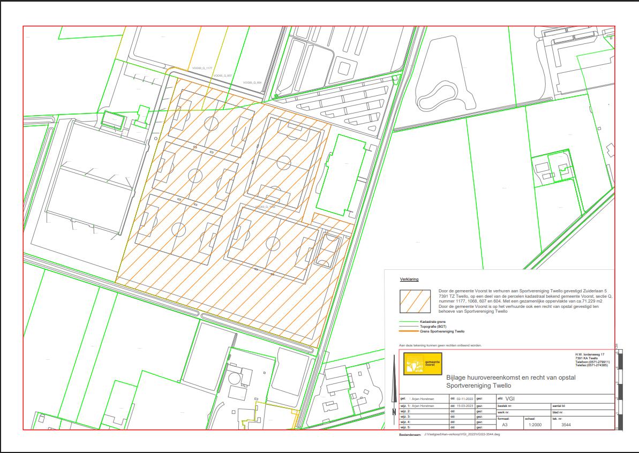Image resolution: width=639 pixels, height=453 pixels.
Task: Click the Bestandsnaam file path text
Action: click(461, 435)
